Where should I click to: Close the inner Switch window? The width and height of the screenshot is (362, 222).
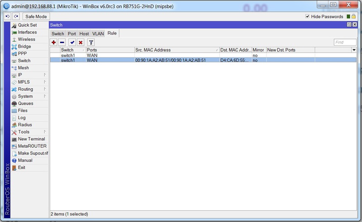click(x=355, y=24)
